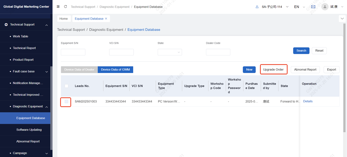
Task: Expand the Fault case base submenu
Action: (x=47, y=72)
